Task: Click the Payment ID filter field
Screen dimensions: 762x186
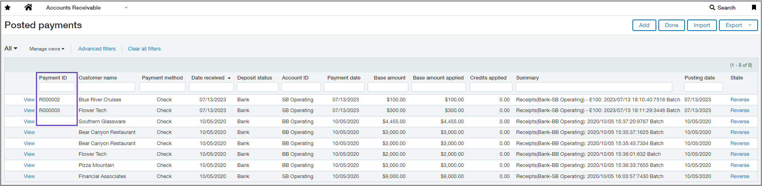Action: coord(57,87)
